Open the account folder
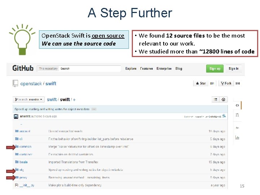The width and height of the screenshot is (260, 195). 25,131
